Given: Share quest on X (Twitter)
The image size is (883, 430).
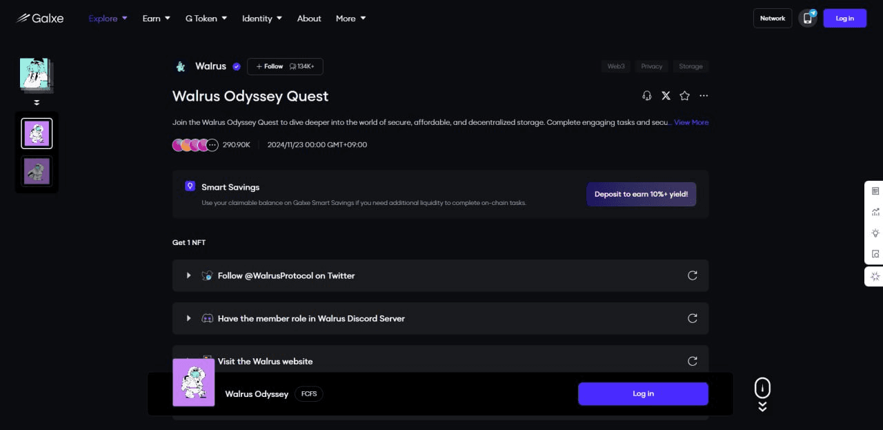Looking at the screenshot, I should pos(666,96).
